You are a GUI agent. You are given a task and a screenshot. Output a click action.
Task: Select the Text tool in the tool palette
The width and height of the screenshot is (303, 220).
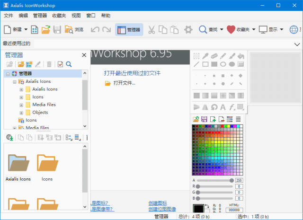click(223, 106)
